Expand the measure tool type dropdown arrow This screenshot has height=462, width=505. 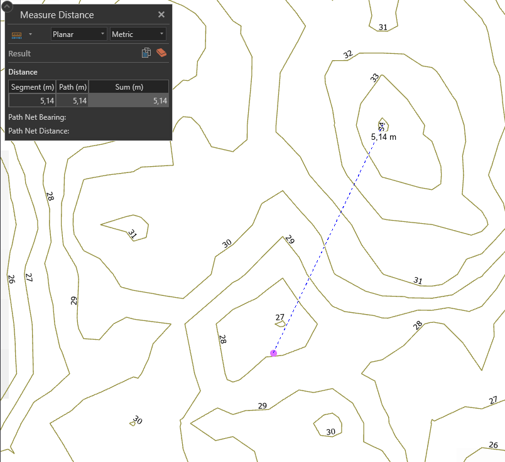tap(30, 34)
